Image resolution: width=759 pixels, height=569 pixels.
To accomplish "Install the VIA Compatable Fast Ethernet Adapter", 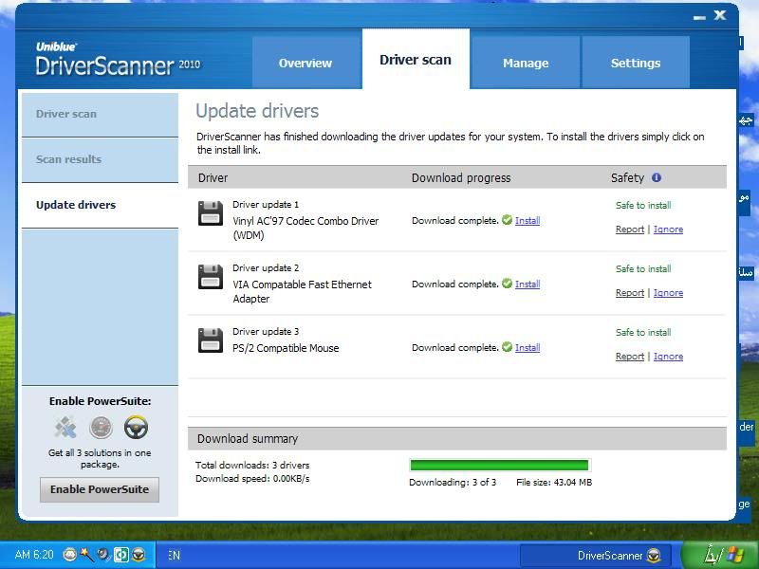I will coord(528,284).
